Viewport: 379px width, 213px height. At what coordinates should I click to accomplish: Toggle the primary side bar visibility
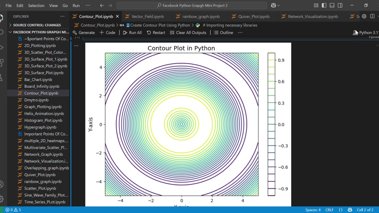tap(324, 5)
